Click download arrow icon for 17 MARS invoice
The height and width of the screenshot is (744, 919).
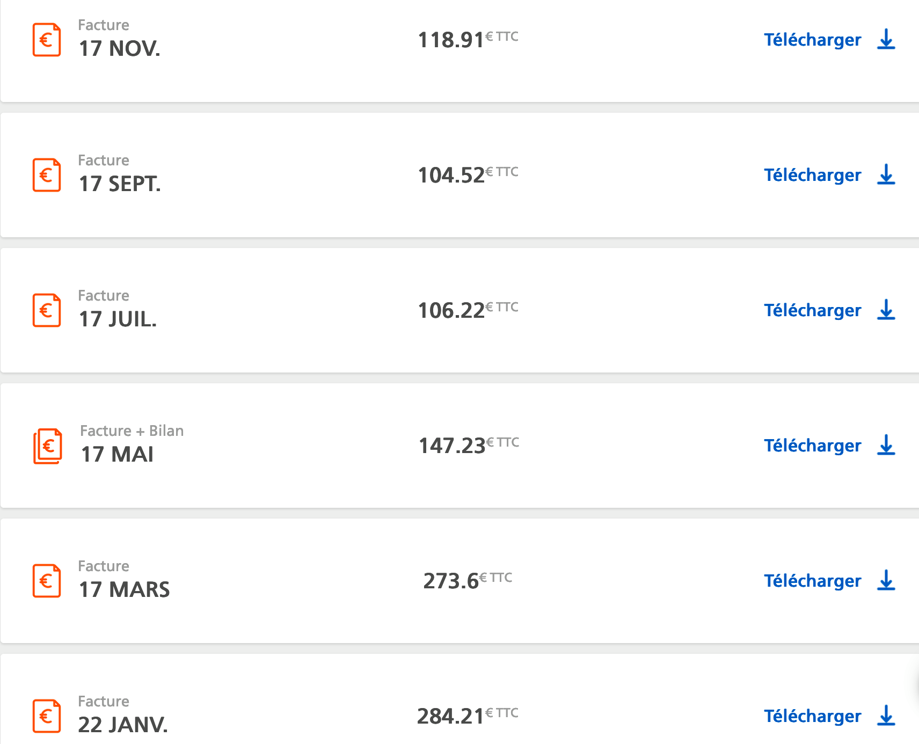(886, 581)
